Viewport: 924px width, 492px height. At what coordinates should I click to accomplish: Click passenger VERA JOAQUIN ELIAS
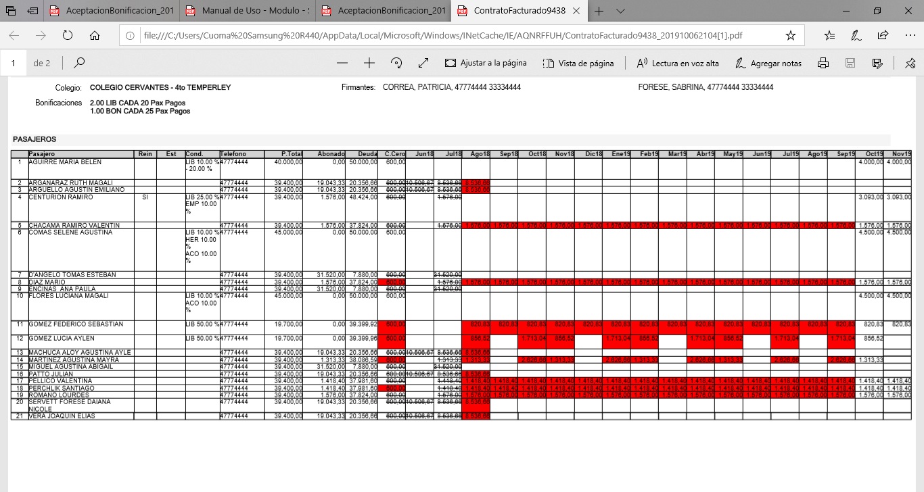tap(62, 416)
